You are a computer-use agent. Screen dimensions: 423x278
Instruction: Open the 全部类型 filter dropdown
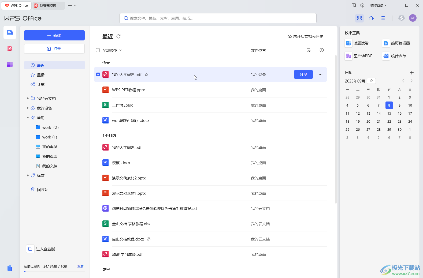(112, 50)
